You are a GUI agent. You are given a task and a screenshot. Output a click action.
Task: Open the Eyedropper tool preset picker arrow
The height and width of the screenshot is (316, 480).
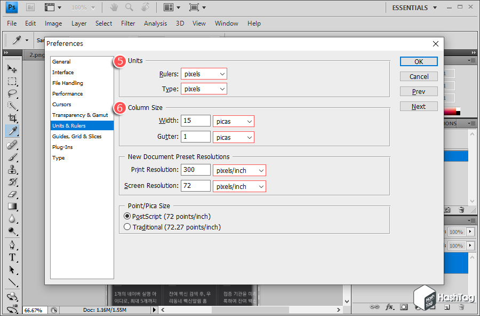[27, 40]
